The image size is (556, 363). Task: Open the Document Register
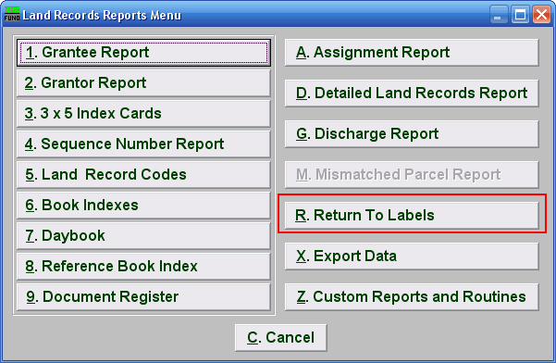[x=143, y=296]
